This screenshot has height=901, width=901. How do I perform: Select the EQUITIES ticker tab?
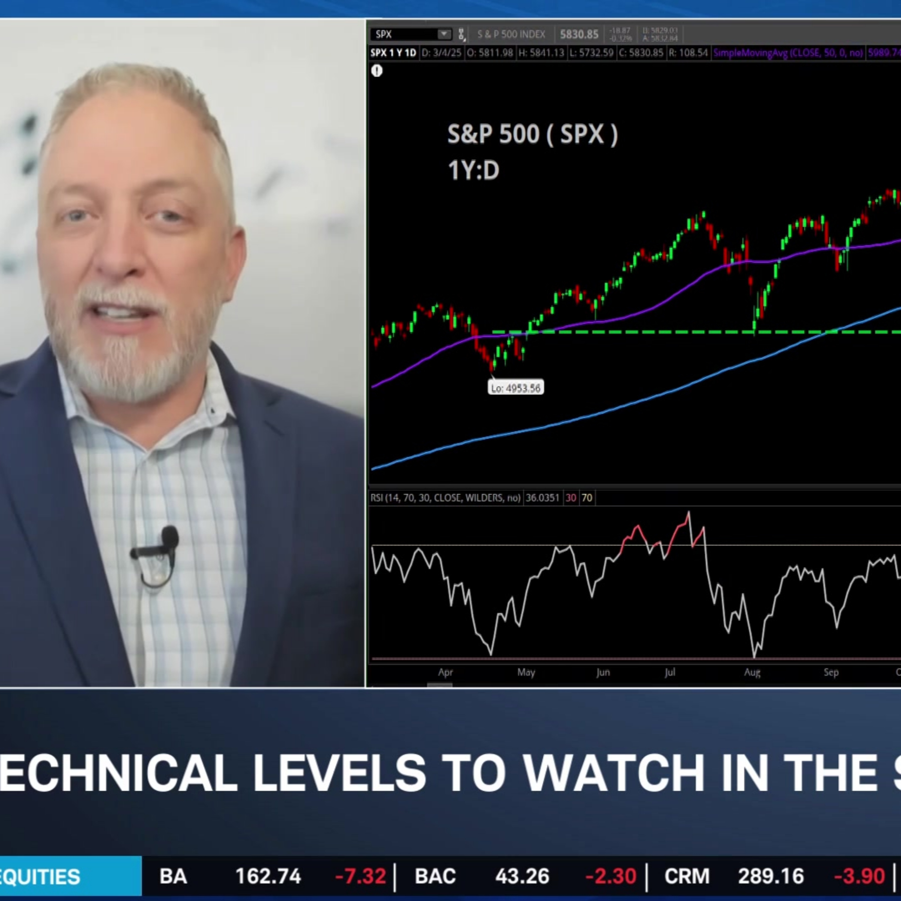(70, 877)
